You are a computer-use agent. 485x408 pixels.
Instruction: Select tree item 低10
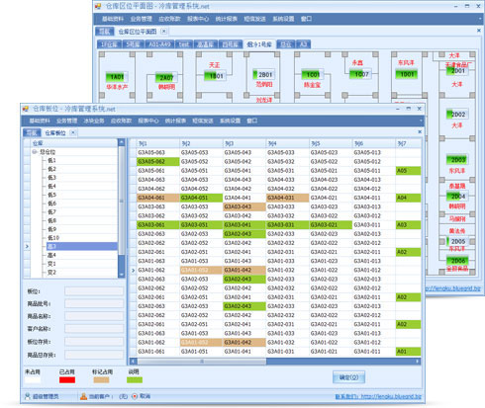(53, 238)
